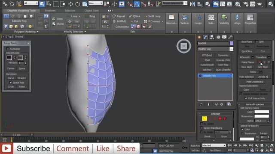Click the Loop Tools Center button
The width and height of the screenshot is (275, 154).
(x=11, y=68)
